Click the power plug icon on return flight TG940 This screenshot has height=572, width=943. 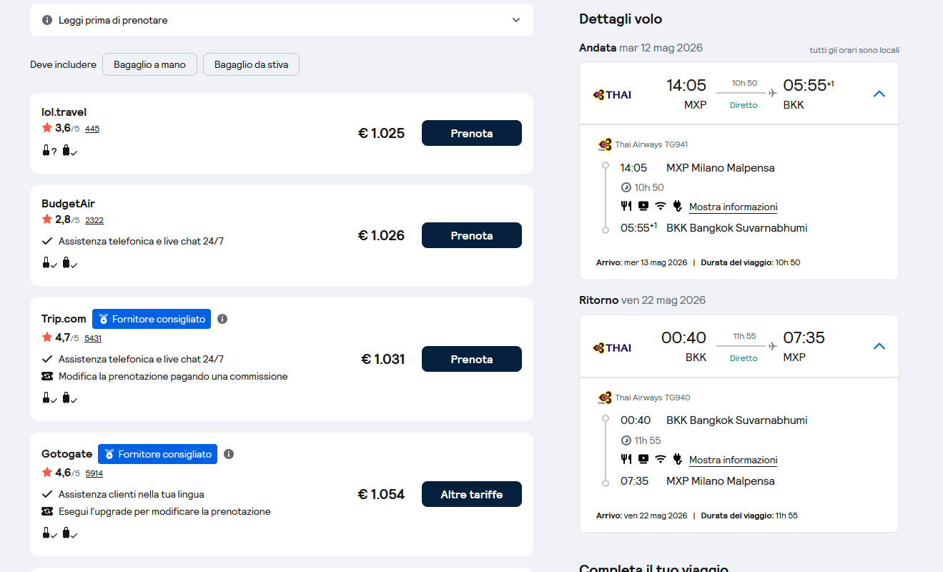tap(677, 459)
